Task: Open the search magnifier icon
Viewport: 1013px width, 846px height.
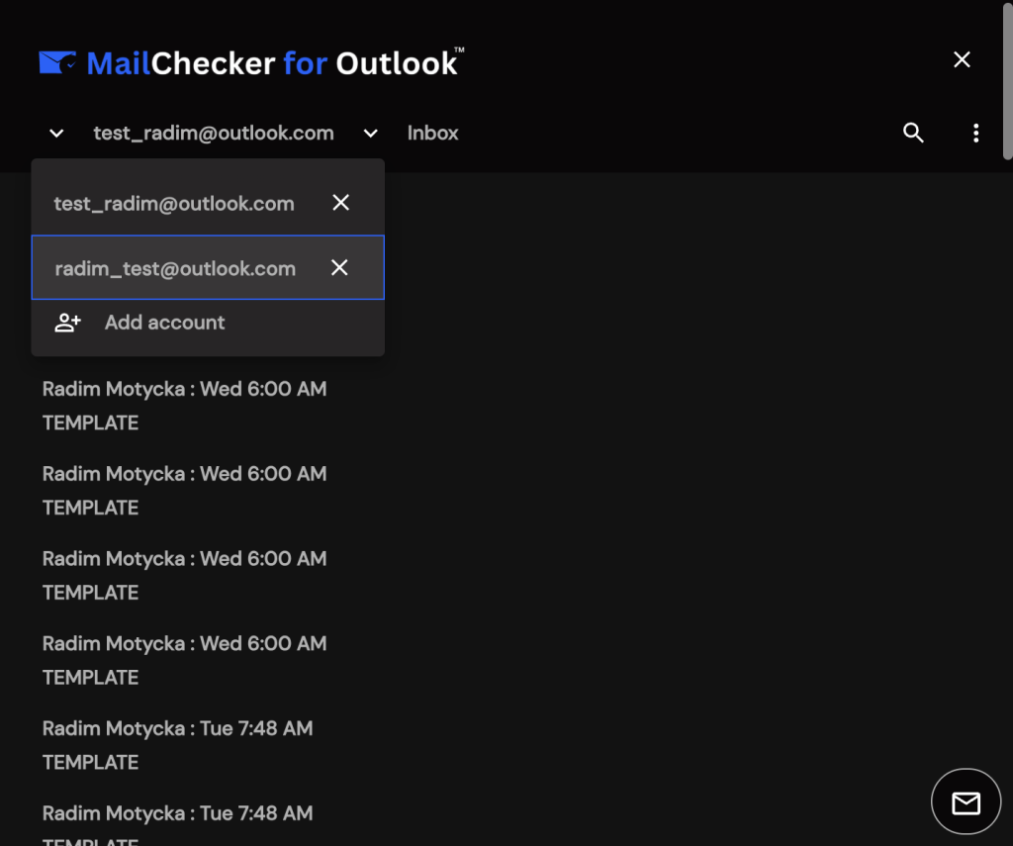Action: point(913,133)
